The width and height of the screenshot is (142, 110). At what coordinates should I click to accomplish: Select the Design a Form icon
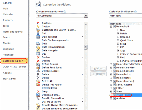38,95
